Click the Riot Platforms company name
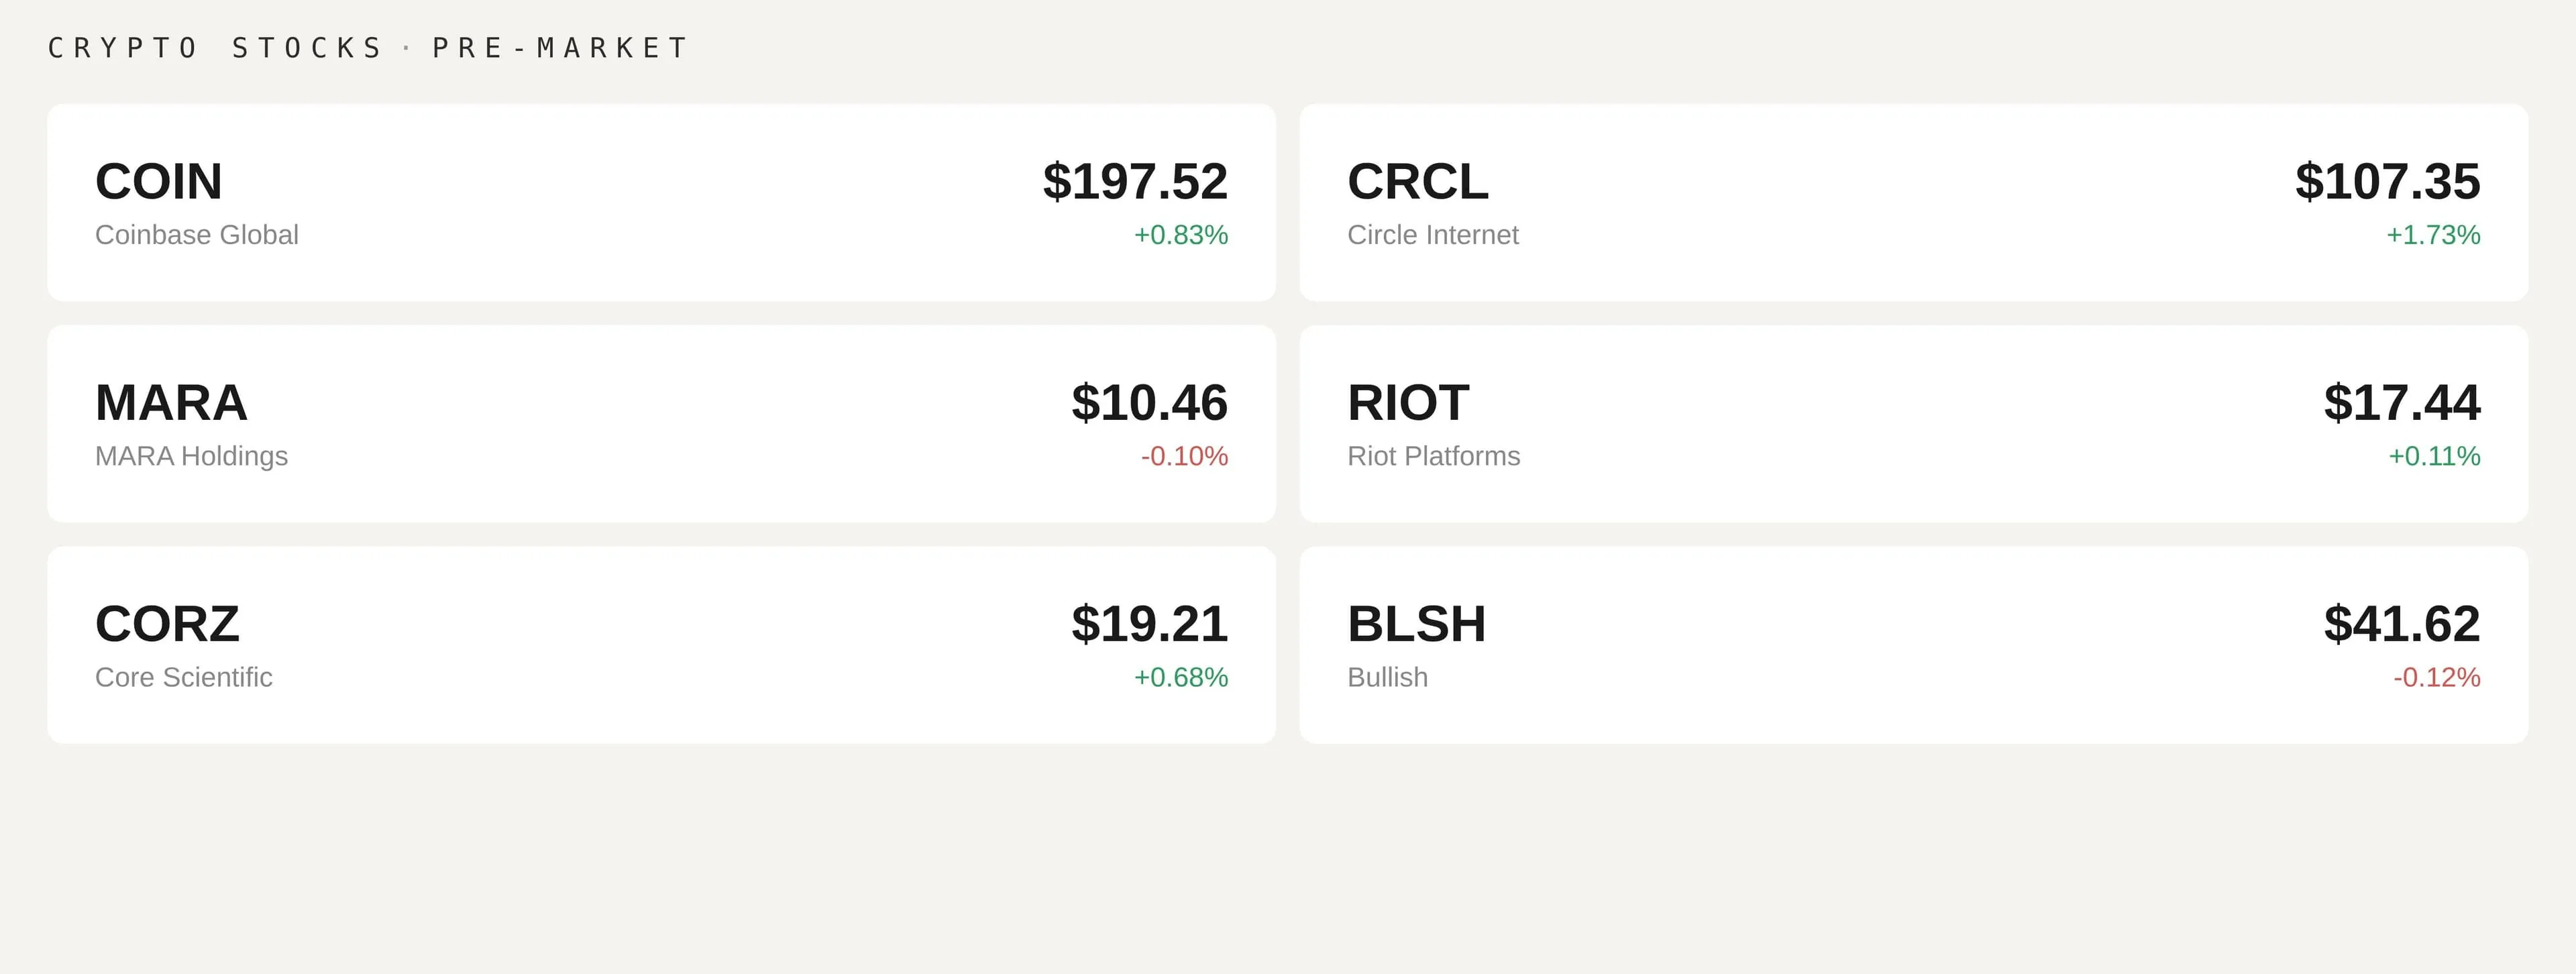This screenshot has width=2576, height=974. 1433,456
